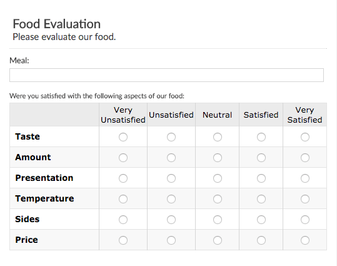Rate Sides as Satisfied
This screenshot has height=266, width=337.
pos(261,220)
